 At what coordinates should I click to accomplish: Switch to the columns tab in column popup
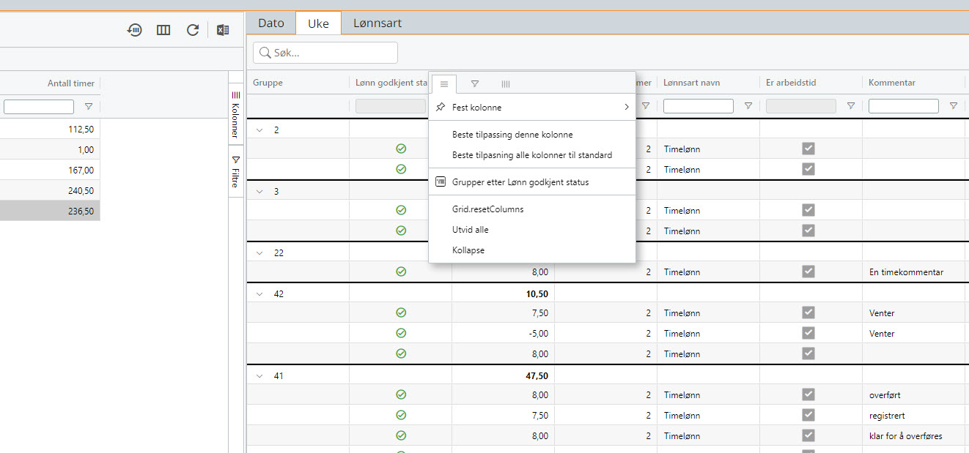coord(506,84)
